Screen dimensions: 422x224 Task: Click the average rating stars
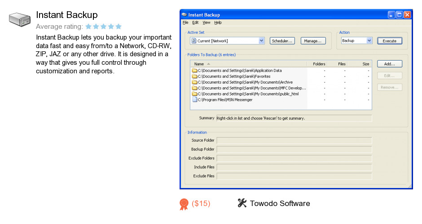tap(104, 27)
